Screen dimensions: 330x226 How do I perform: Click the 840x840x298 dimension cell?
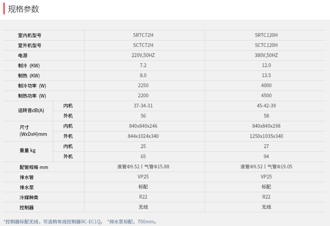point(266,126)
